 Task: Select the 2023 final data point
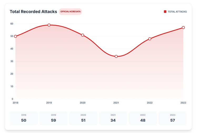tap(183, 28)
